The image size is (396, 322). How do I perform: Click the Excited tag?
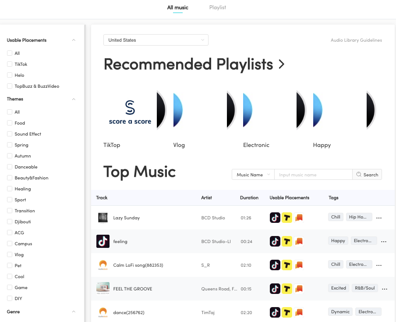[339, 288]
